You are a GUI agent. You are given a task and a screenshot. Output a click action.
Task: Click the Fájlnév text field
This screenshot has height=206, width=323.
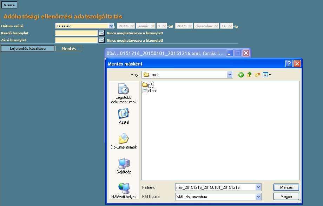click(215, 187)
